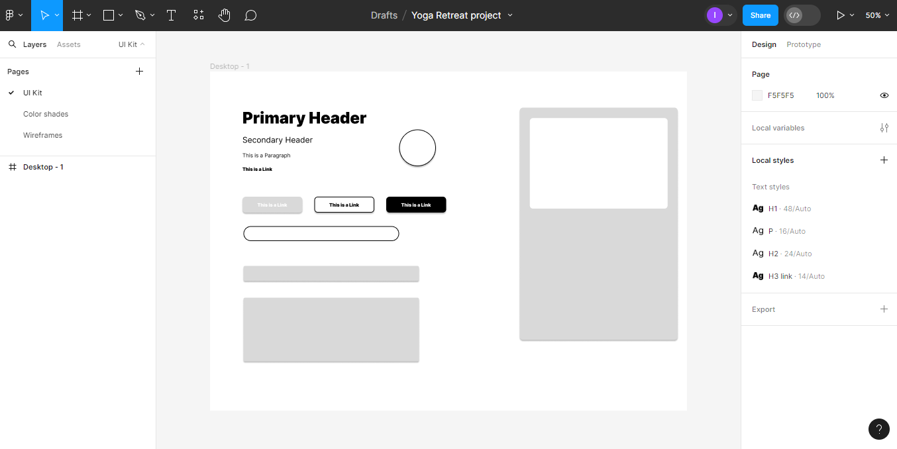897x449 pixels.
Task: Switch to the Assets tab
Action: (69, 44)
